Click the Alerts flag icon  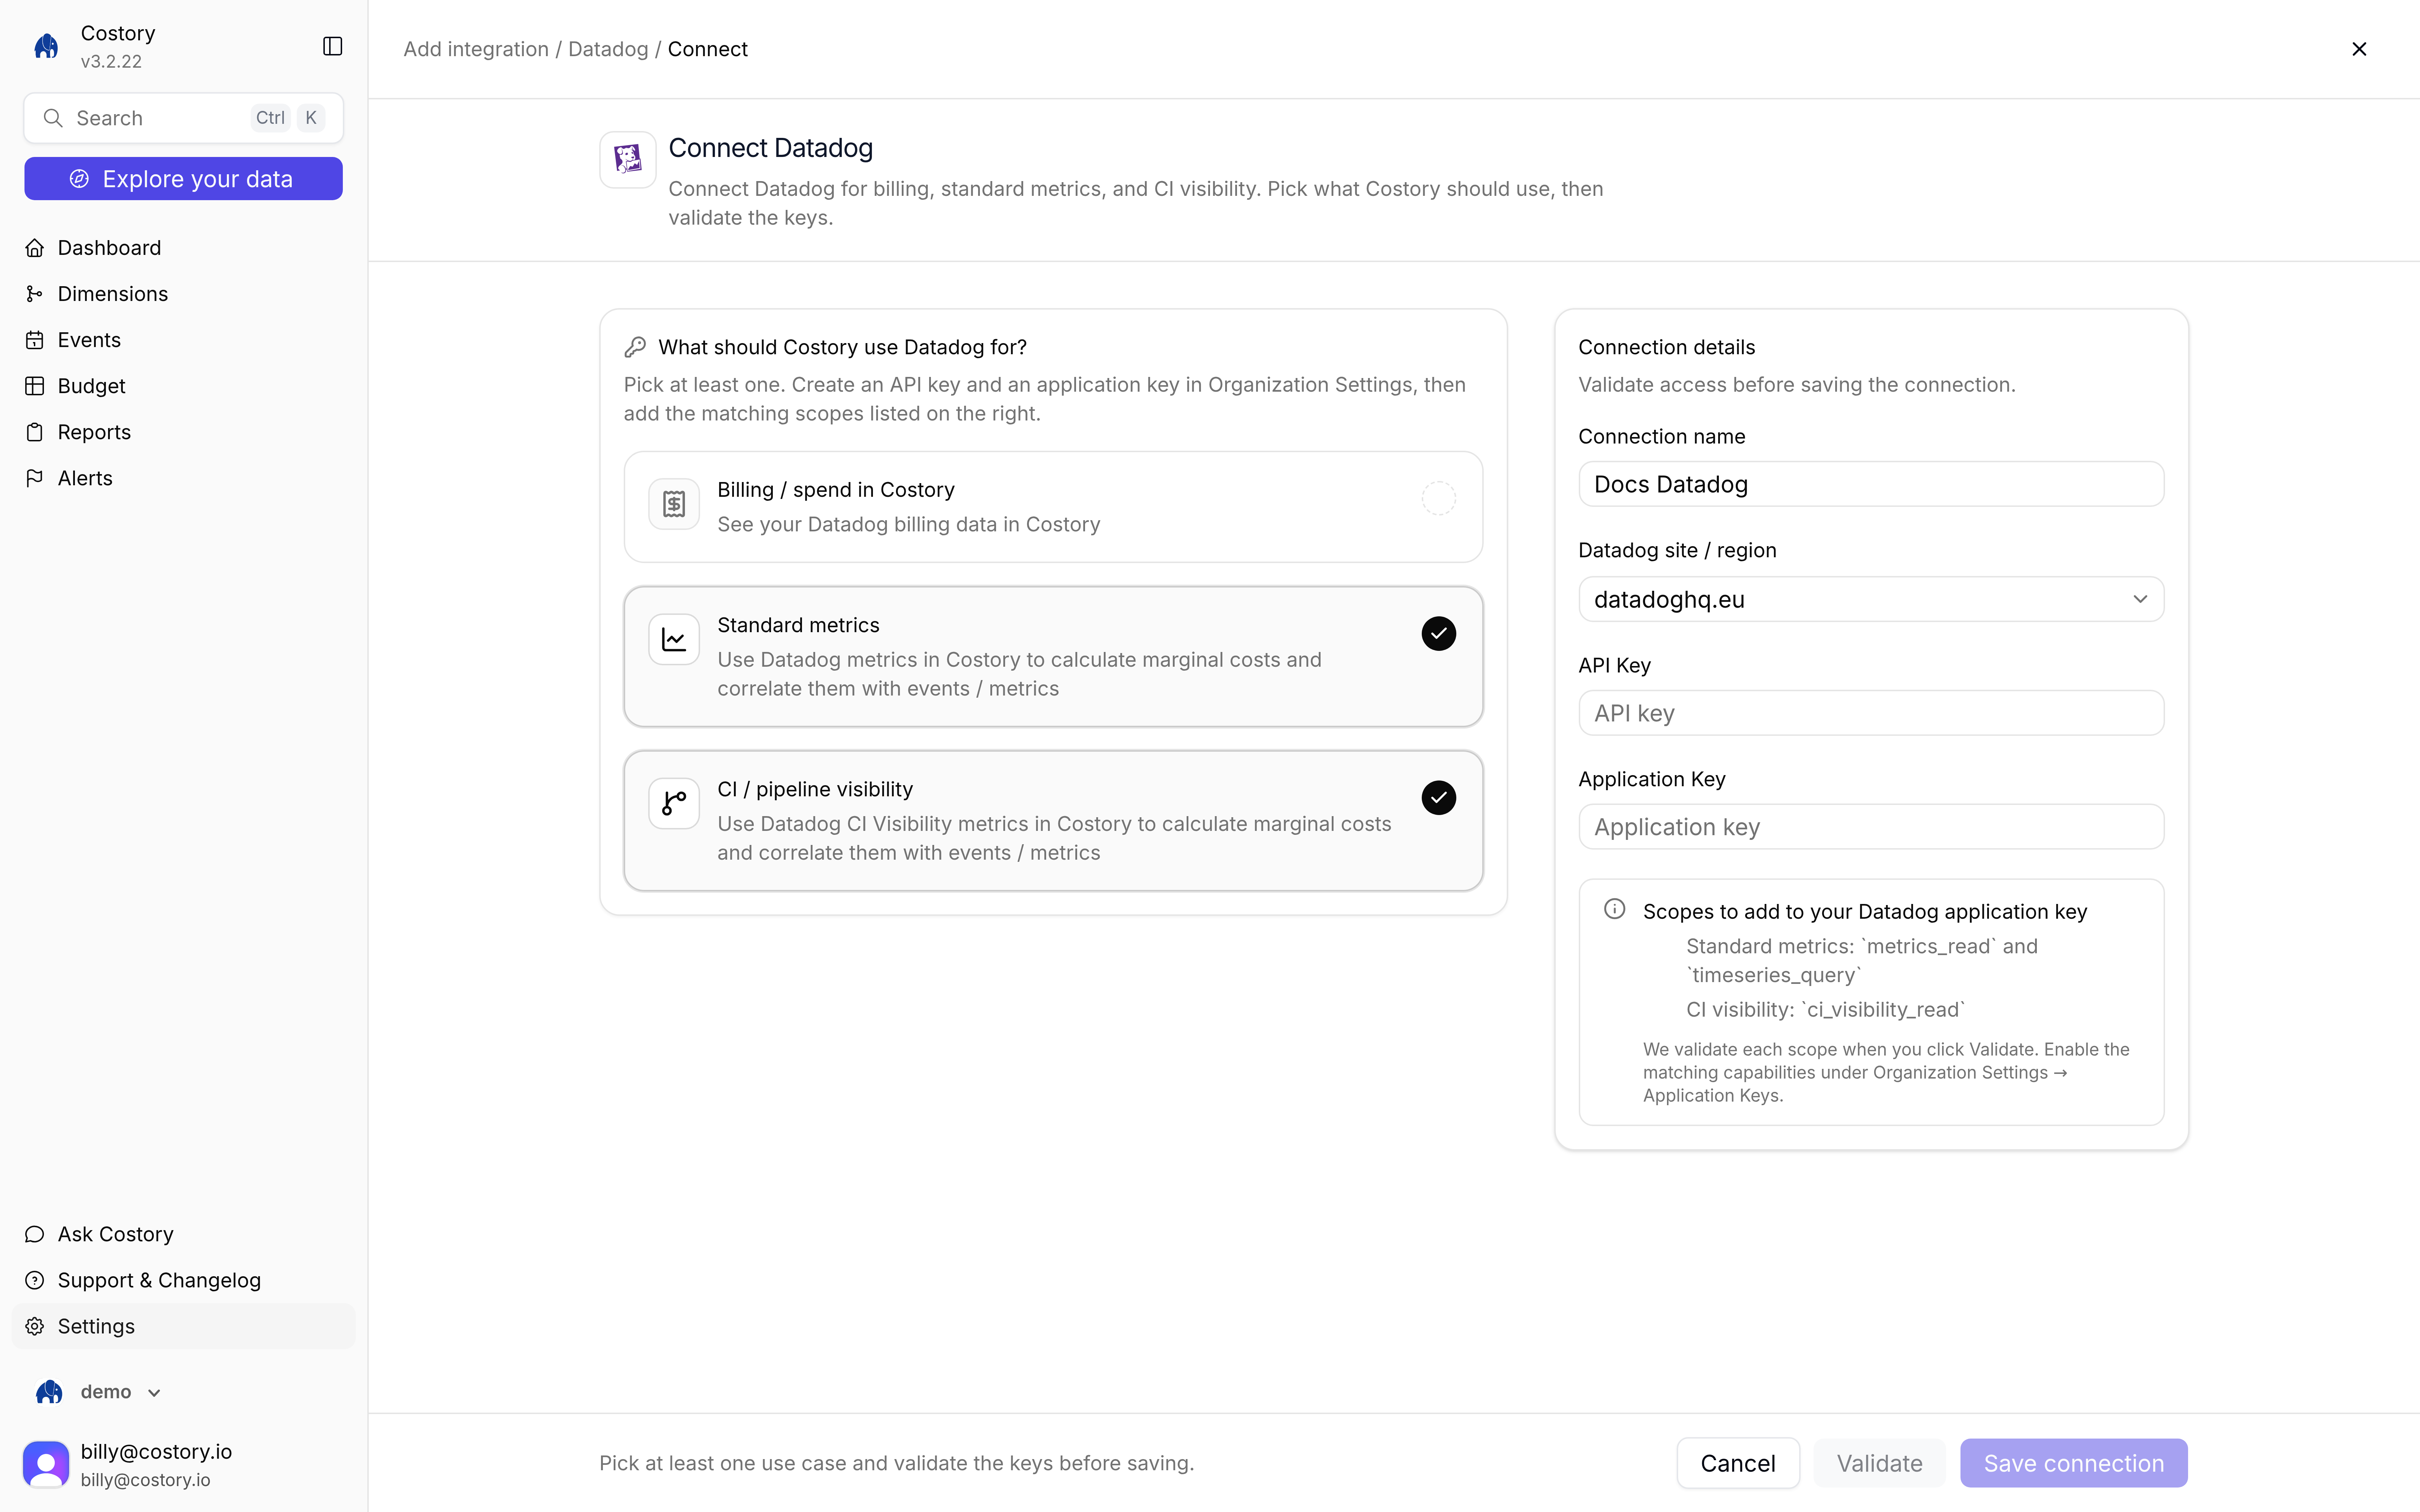coord(35,478)
